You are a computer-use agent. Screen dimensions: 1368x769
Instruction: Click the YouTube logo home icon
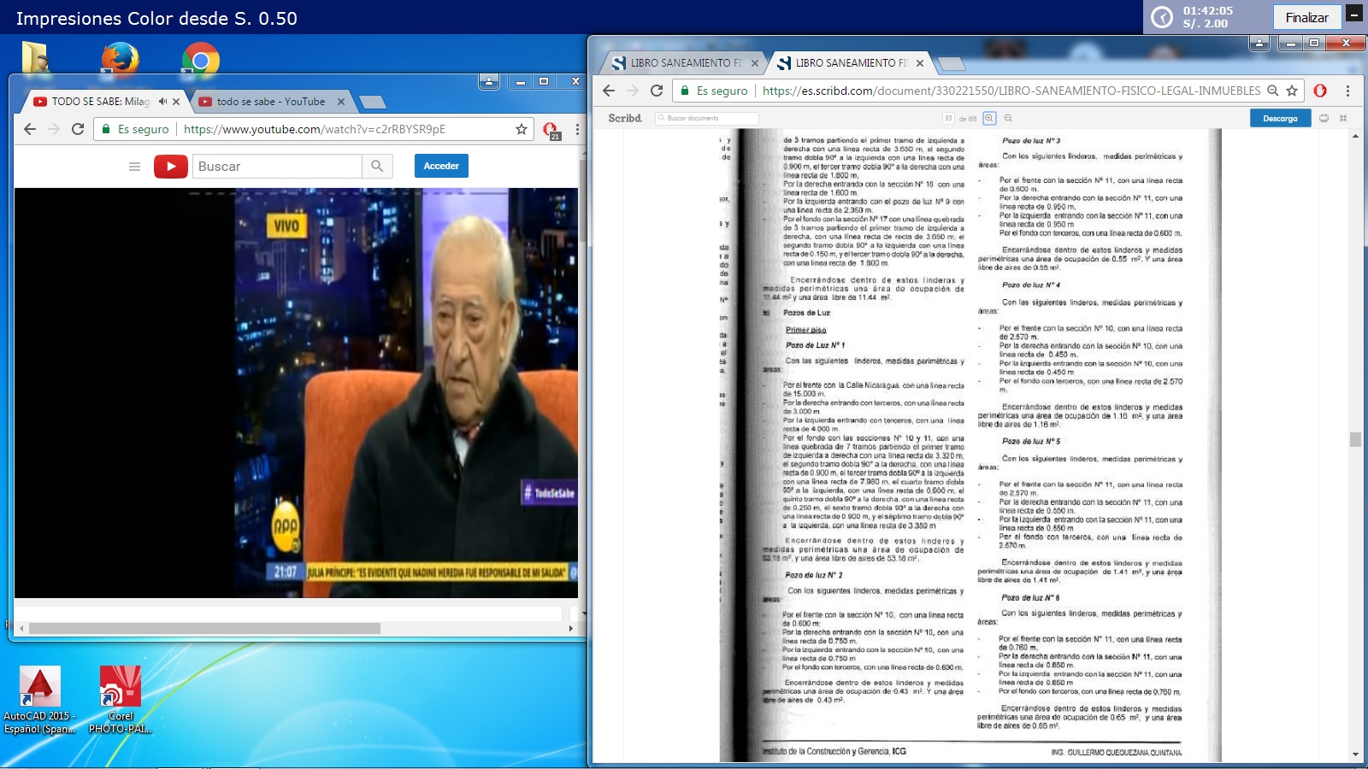[170, 167]
